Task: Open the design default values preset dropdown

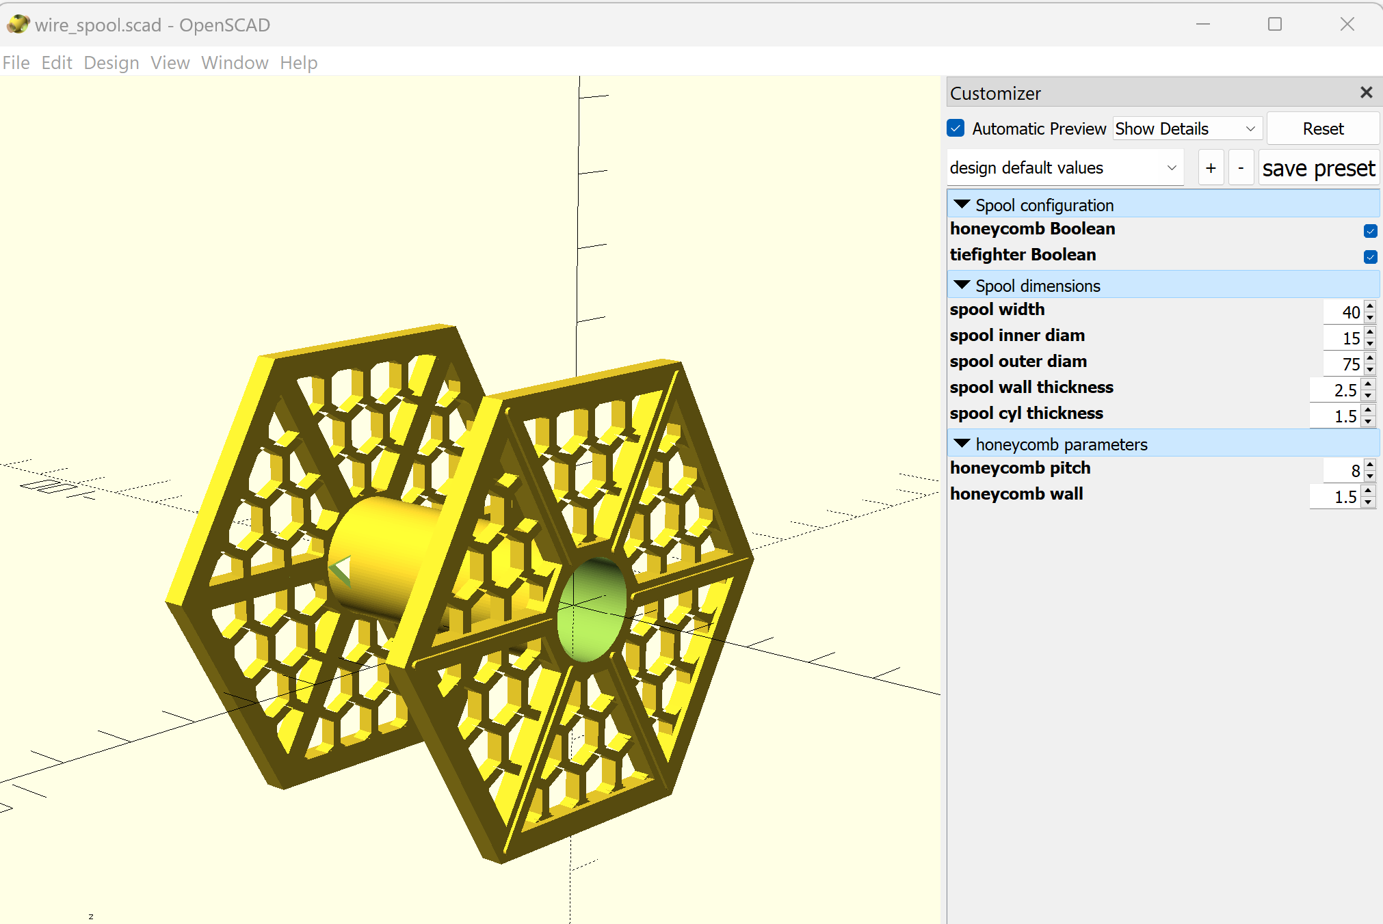Action: [x=1064, y=167]
